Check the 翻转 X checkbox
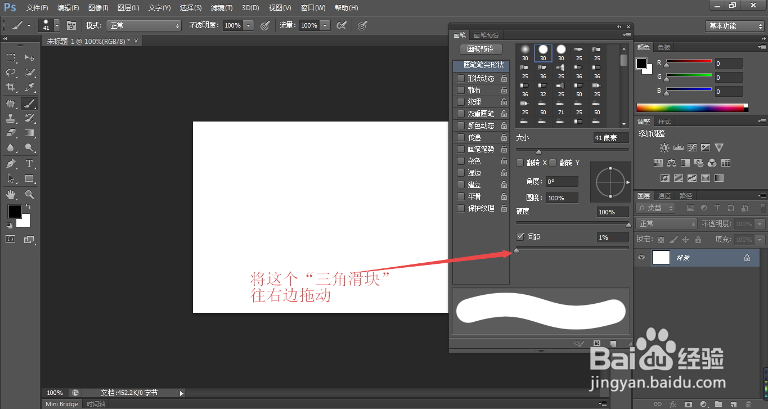Screen dimensions: 768x409 [519, 163]
